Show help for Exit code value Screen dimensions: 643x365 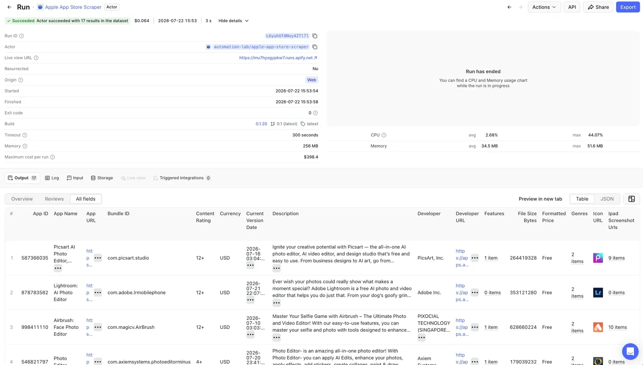pos(315,113)
